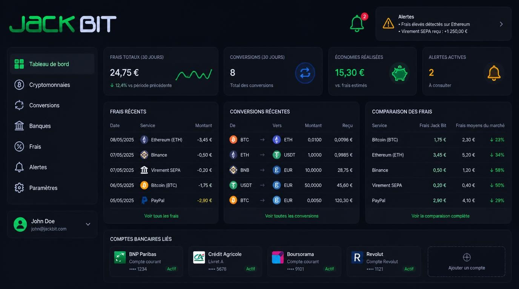Click the John Doe avatar icon
The width and height of the screenshot is (519, 289).
click(x=20, y=224)
